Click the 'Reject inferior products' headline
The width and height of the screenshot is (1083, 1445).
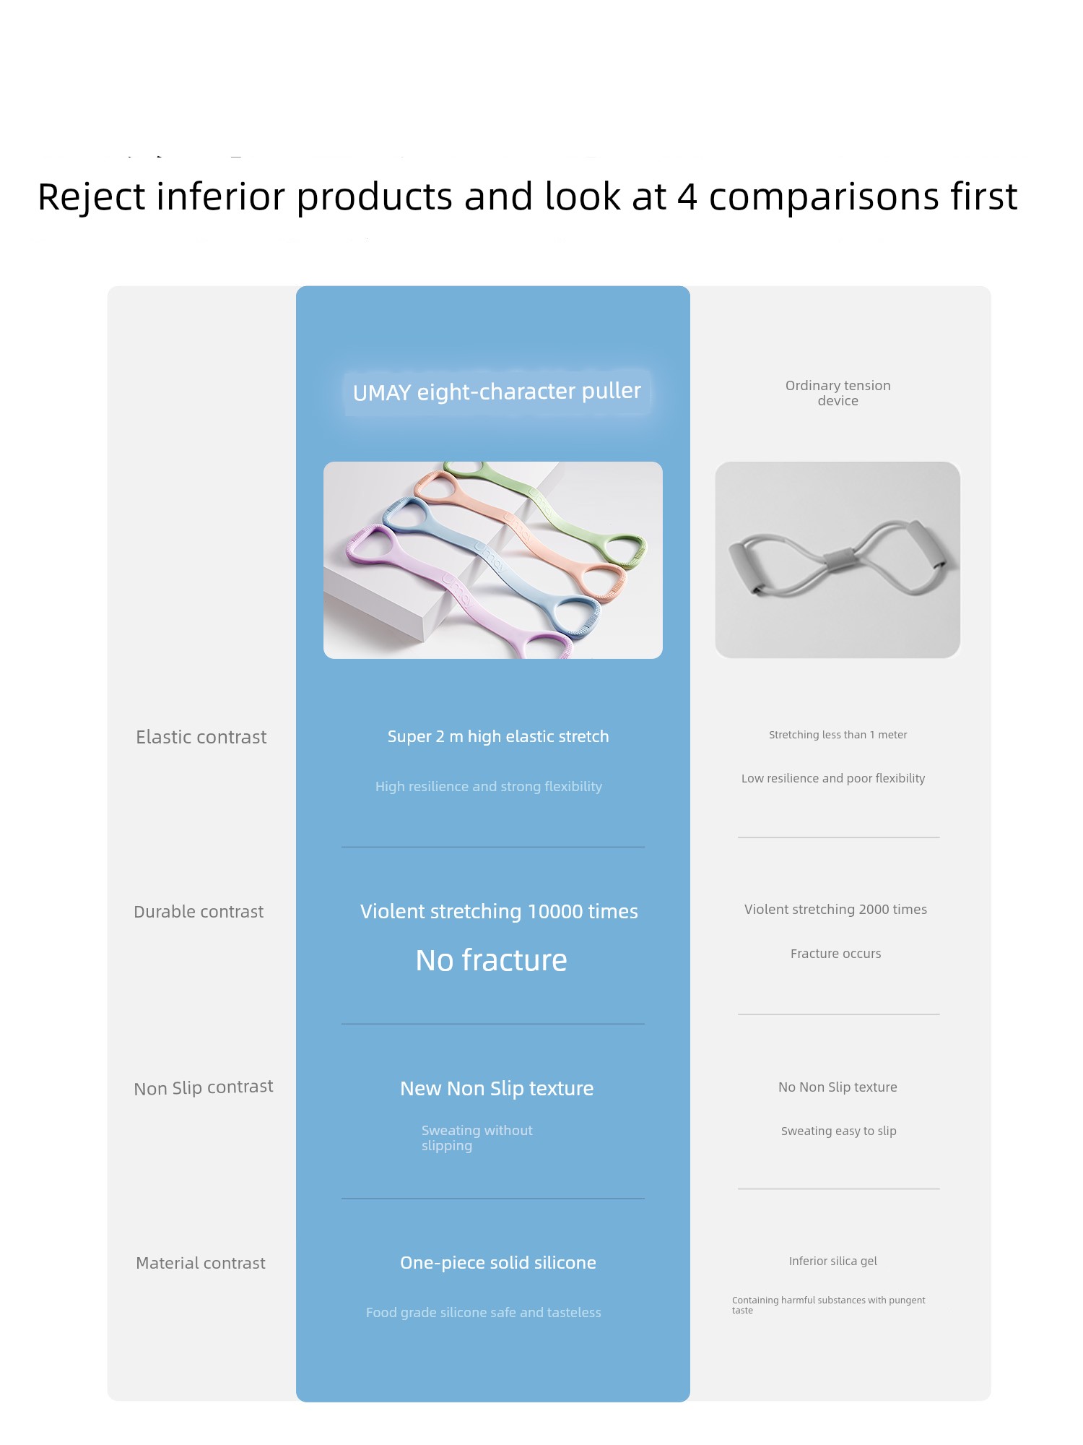pos(527,197)
